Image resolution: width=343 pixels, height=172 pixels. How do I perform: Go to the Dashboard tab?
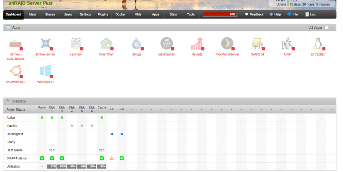13,14
